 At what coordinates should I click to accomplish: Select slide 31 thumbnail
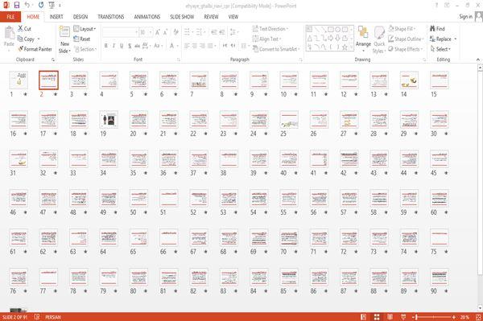coord(19,158)
